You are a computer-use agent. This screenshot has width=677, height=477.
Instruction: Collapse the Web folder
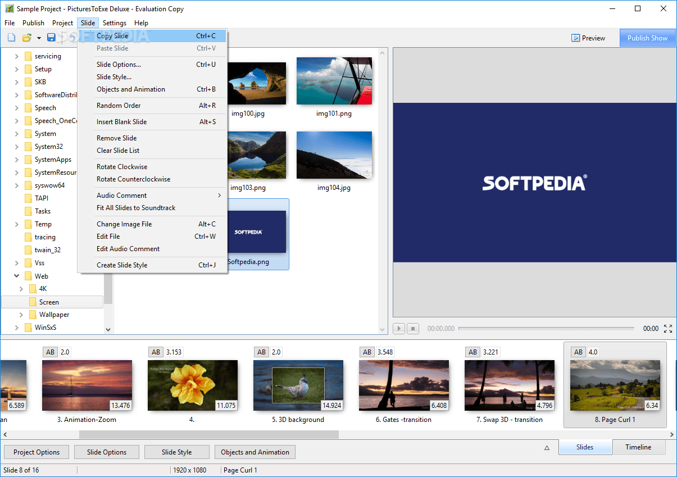click(16, 276)
